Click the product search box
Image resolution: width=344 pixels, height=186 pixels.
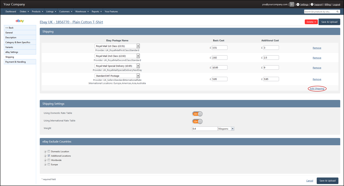pyautogui.click(x=322, y=11)
